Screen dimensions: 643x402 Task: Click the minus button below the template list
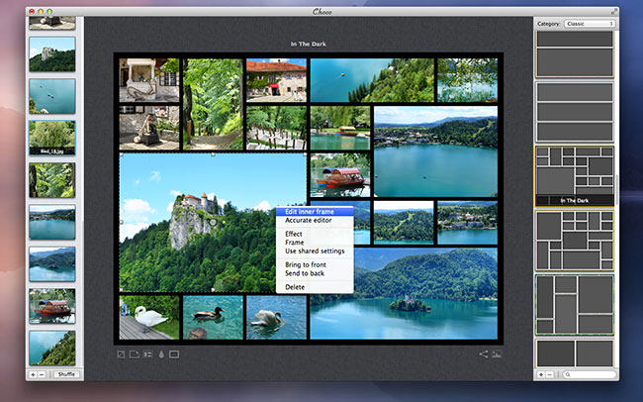552,374
